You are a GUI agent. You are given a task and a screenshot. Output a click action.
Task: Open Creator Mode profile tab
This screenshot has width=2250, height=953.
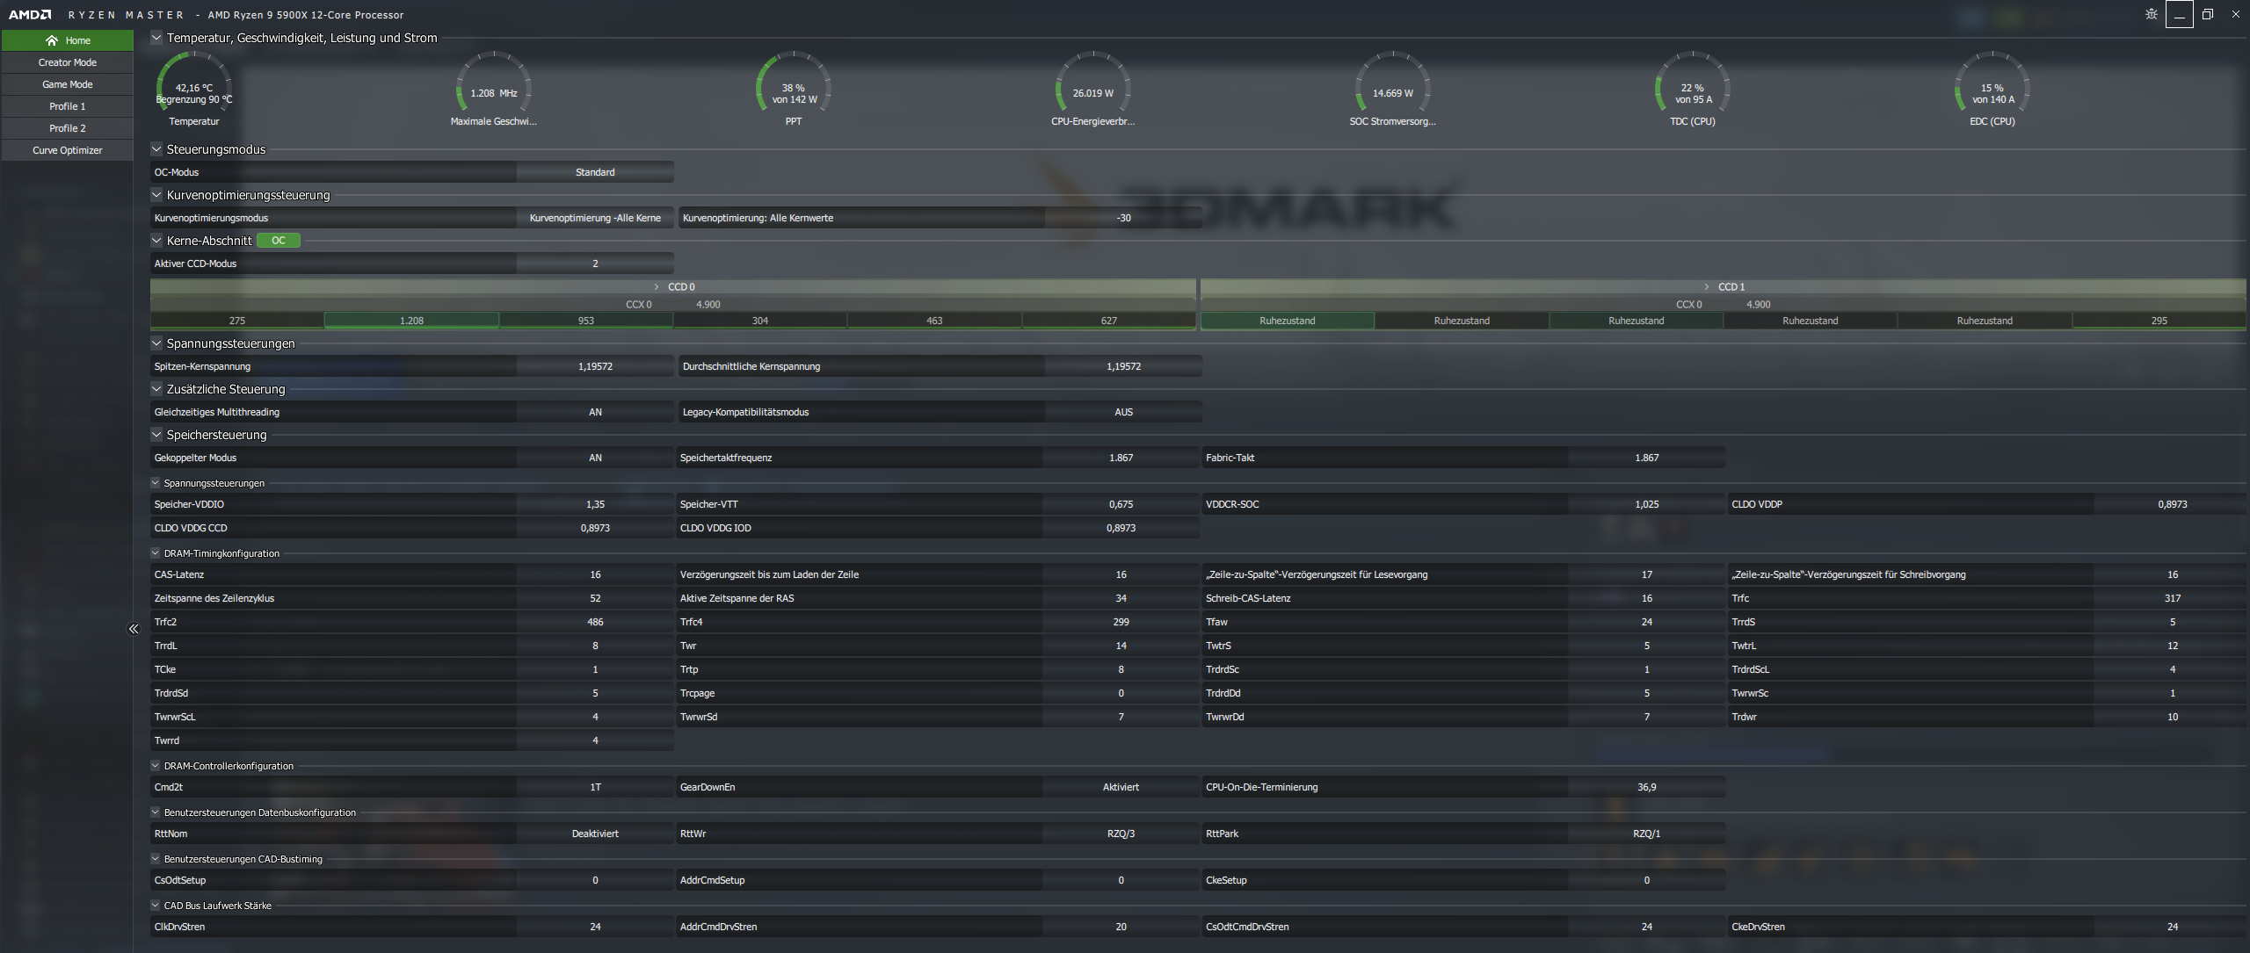pos(68,62)
